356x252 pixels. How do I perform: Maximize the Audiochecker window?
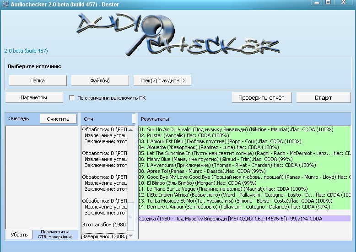pos(328,2)
